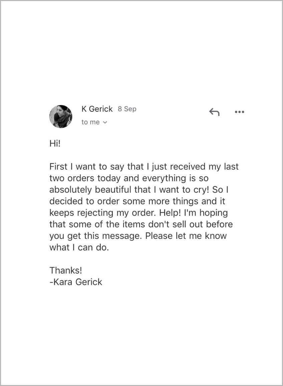Viewport: 283px width, 386px height.
Task: Click the reply arrow icon
Action: coord(214,112)
